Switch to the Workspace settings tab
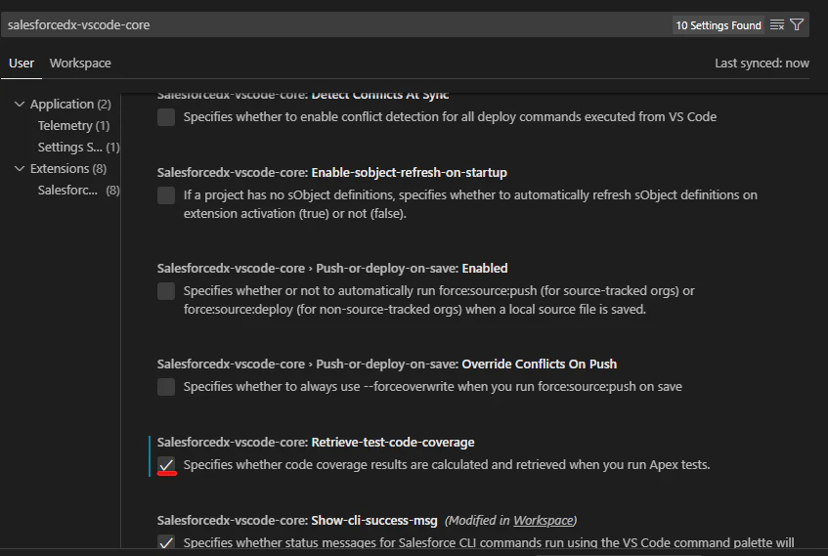 pyautogui.click(x=80, y=64)
